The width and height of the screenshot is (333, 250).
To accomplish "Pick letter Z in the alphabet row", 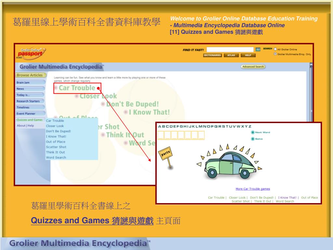I will pos(250,127).
